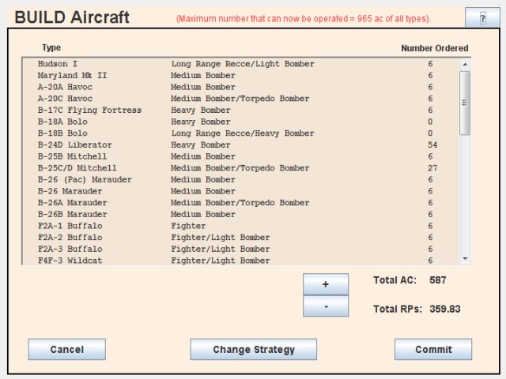Image resolution: width=506 pixels, height=379 pixels.
Task: Click the Cancel button
Action: pos(66,349)
